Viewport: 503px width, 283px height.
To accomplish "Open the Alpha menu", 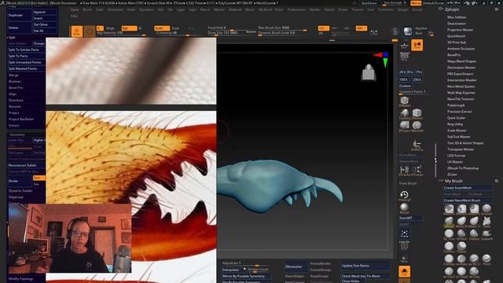I will (x=75, y=9).
